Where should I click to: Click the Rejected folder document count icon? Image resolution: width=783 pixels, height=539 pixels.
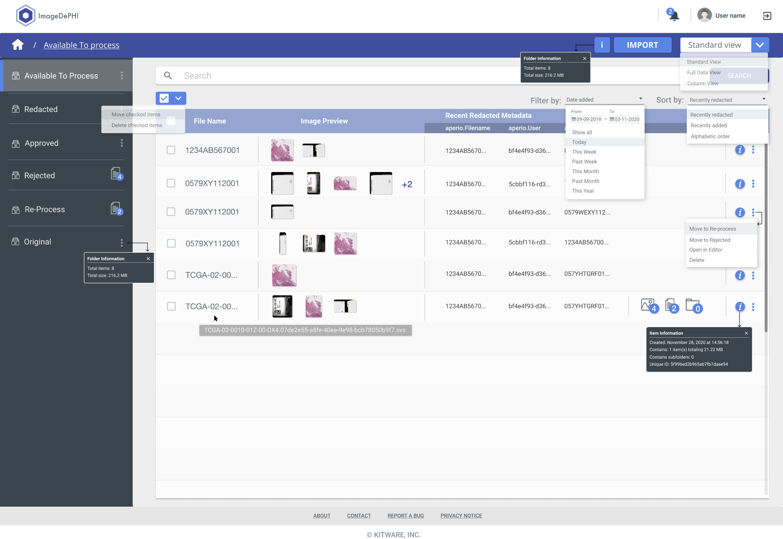click(x=117, y=174)
